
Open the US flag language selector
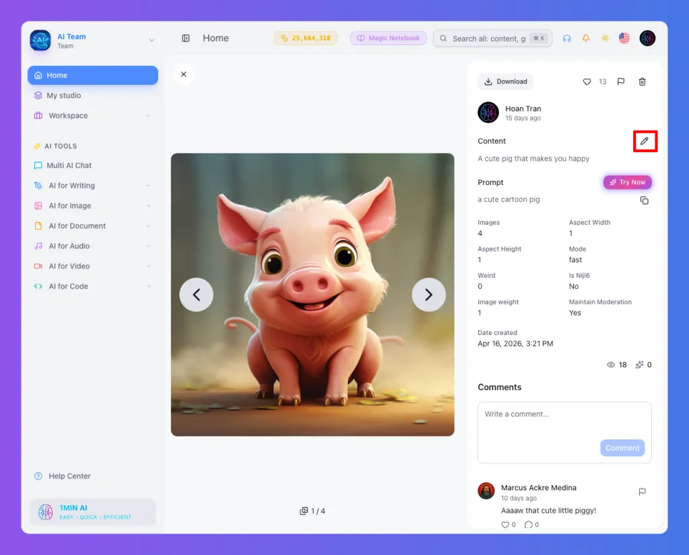pos(624,38)
